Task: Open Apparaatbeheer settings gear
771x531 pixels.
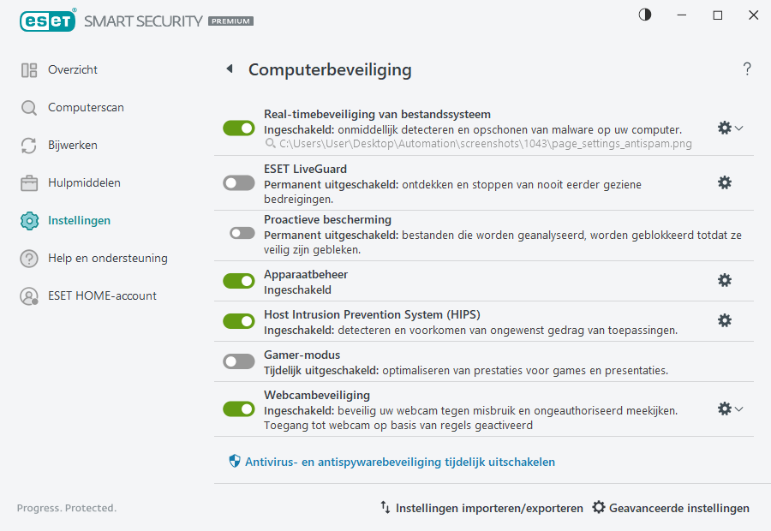Action: pos(725,280)
